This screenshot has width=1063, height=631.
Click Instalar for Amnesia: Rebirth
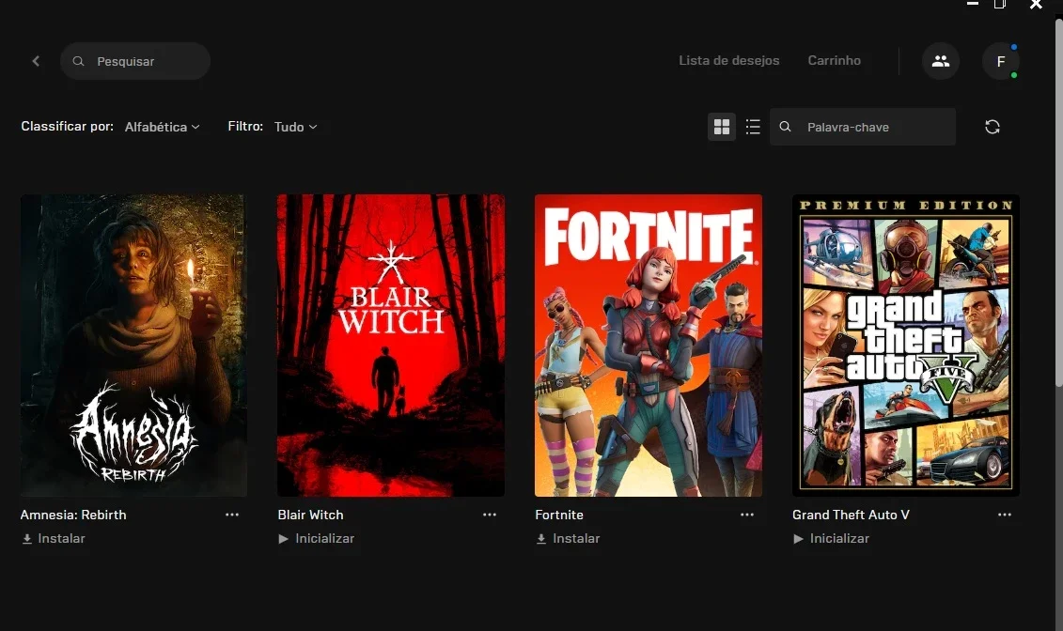tap(54, 538)
